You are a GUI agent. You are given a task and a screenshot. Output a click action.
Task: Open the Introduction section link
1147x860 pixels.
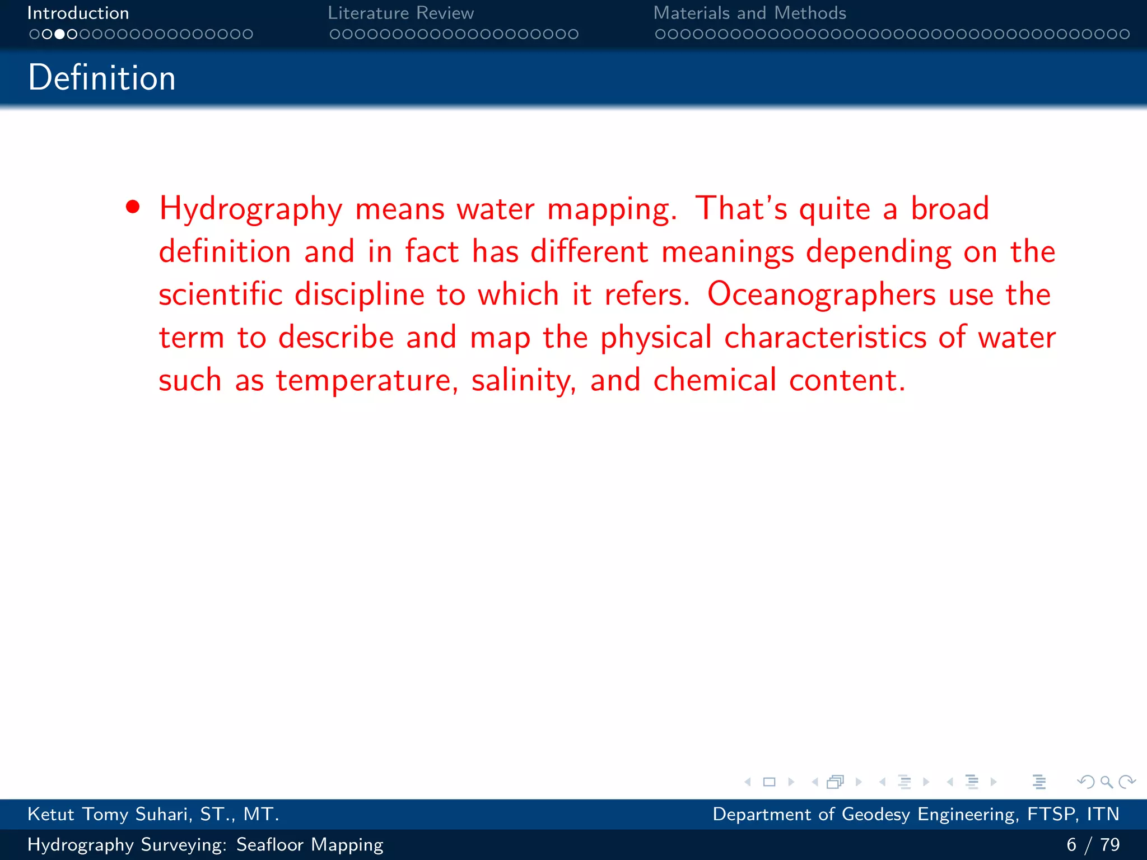point(78,13)
